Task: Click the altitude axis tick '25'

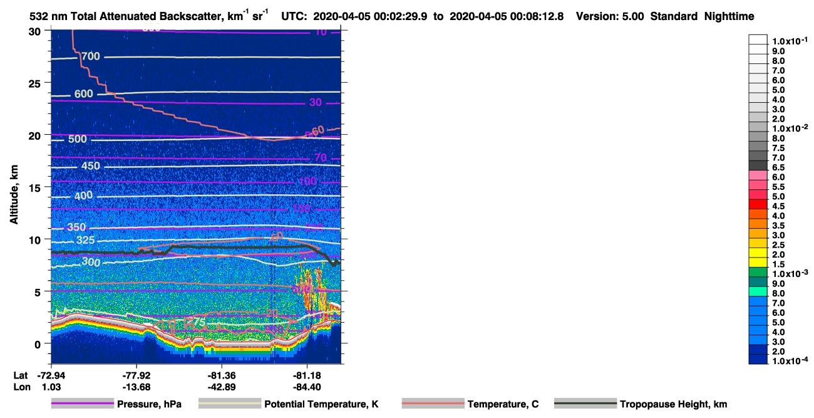Action: 36,83
